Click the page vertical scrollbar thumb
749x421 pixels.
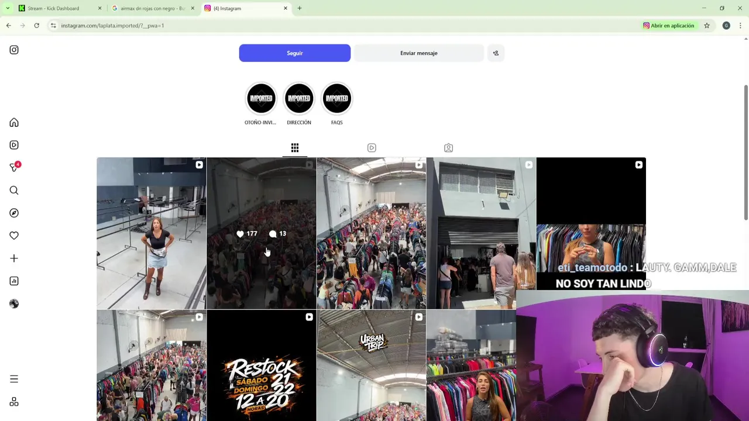[x=745, y=152]
